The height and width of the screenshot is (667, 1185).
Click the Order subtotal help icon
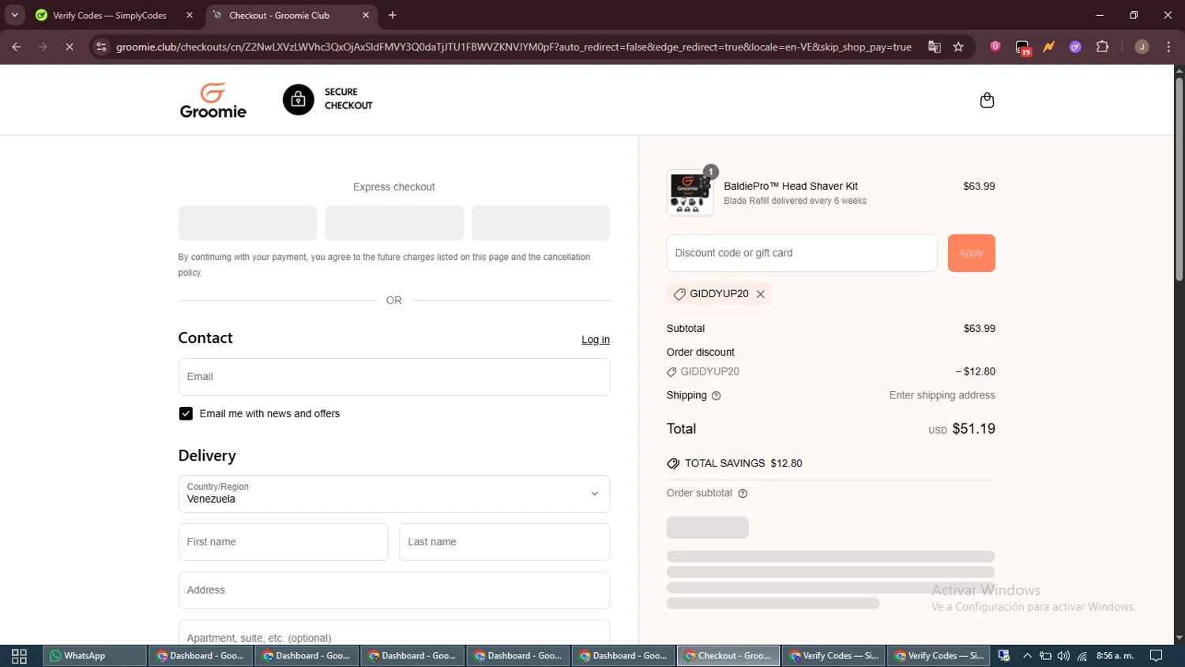pyautogui.click(x=743, y=494)
